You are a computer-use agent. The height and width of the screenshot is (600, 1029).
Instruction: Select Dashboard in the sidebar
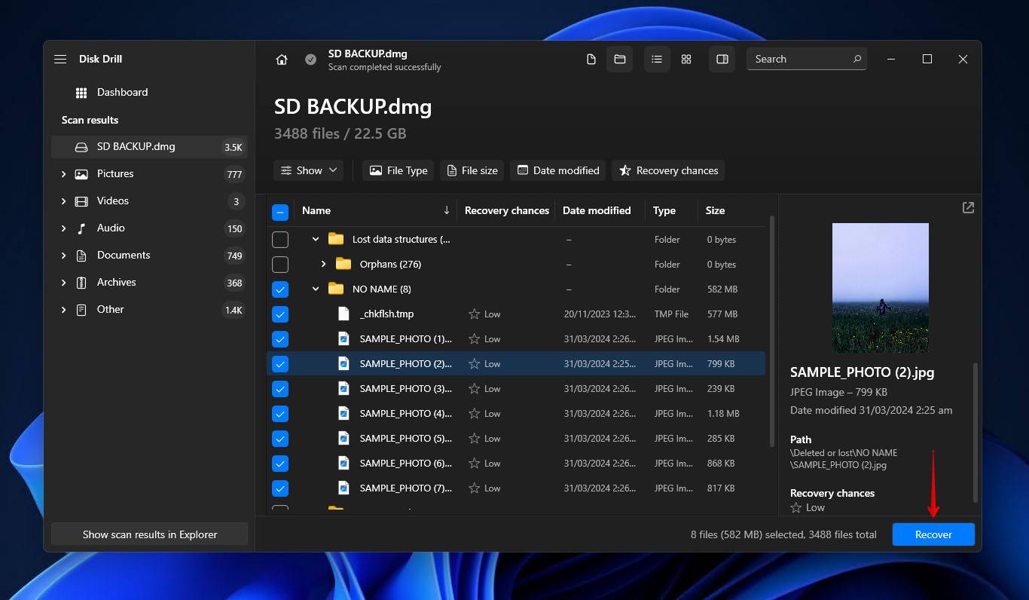coord(148,93)
